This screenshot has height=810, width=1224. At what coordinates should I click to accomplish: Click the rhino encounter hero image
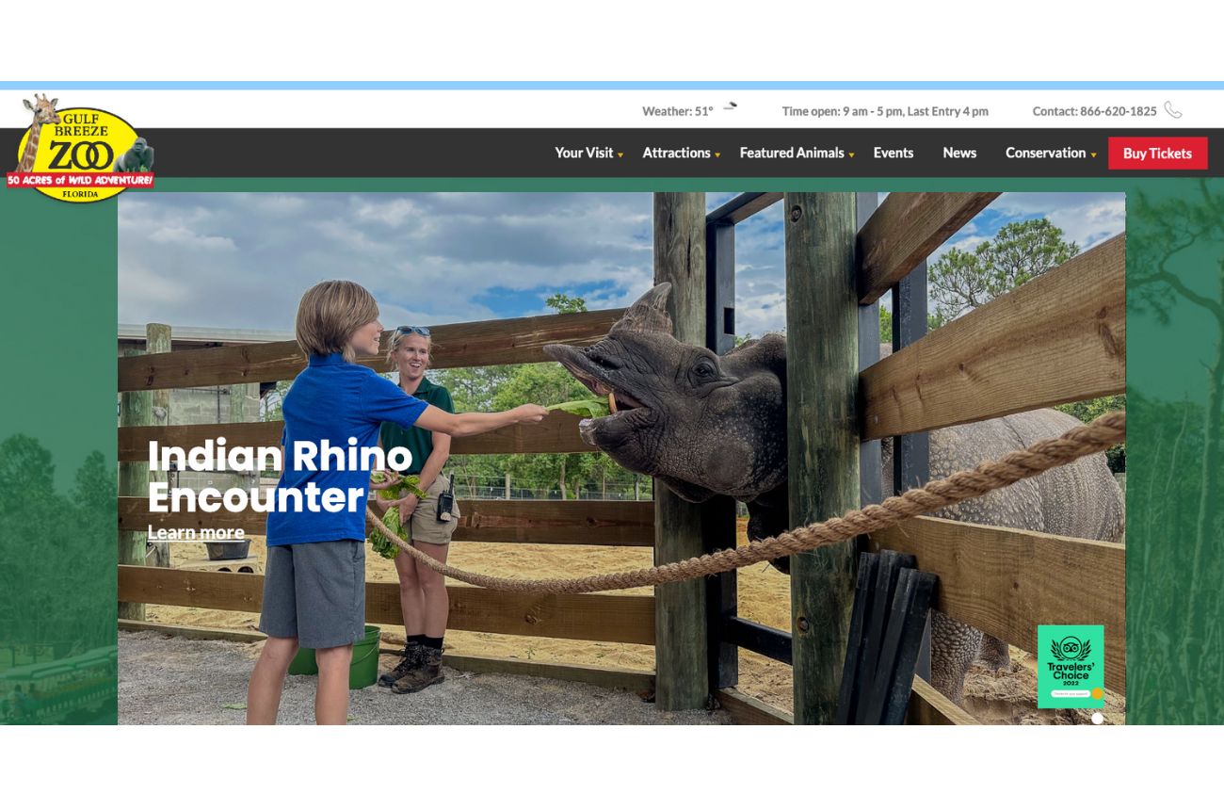click(x=621, y=459)
